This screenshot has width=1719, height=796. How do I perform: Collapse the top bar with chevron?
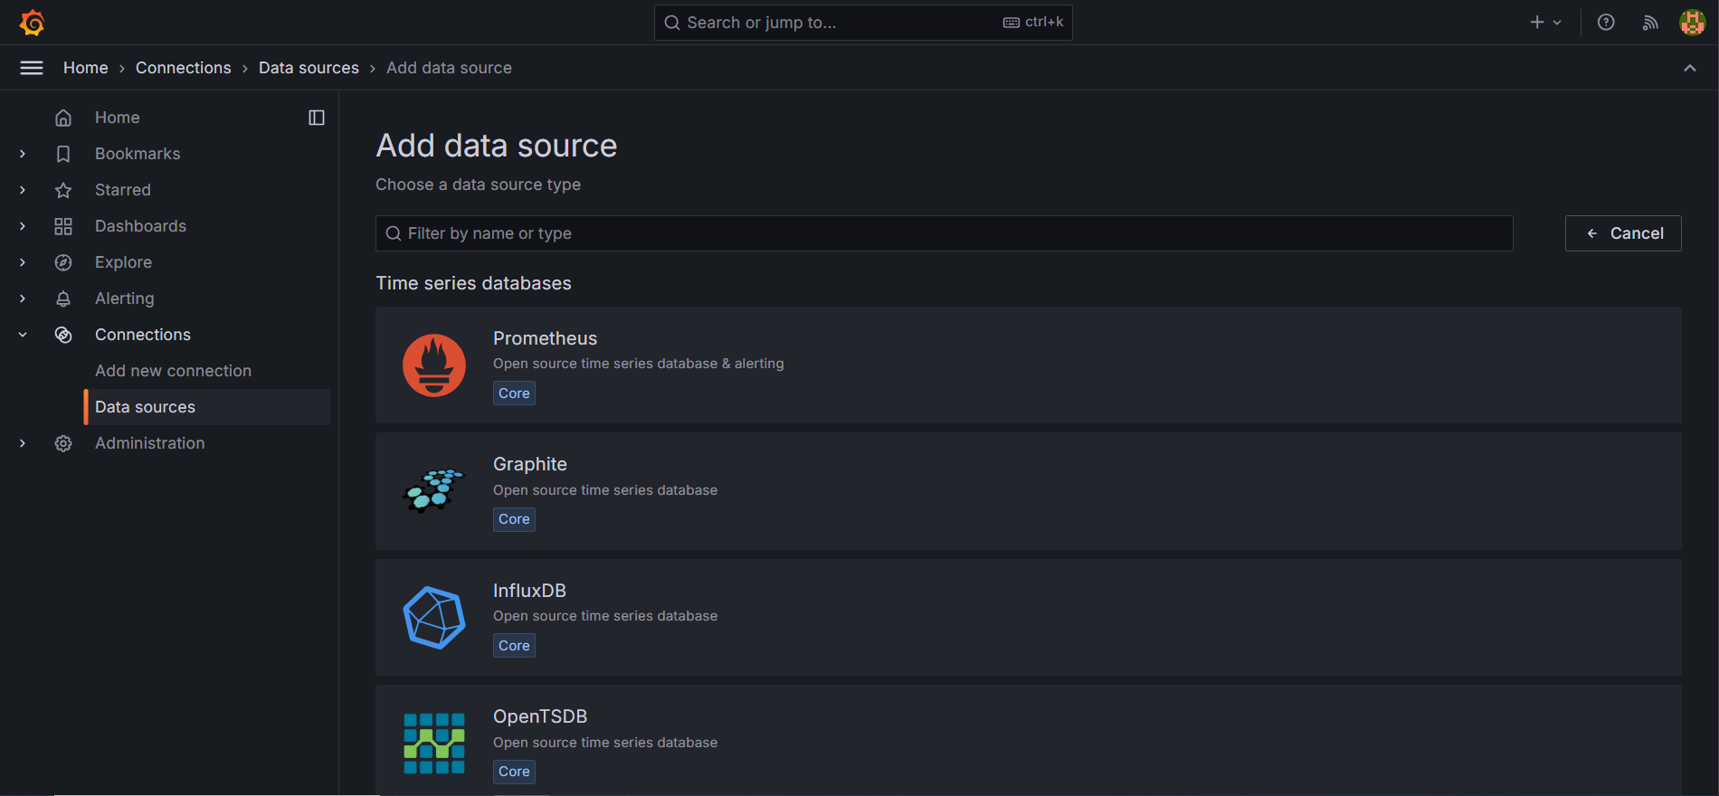(1690, 68)
